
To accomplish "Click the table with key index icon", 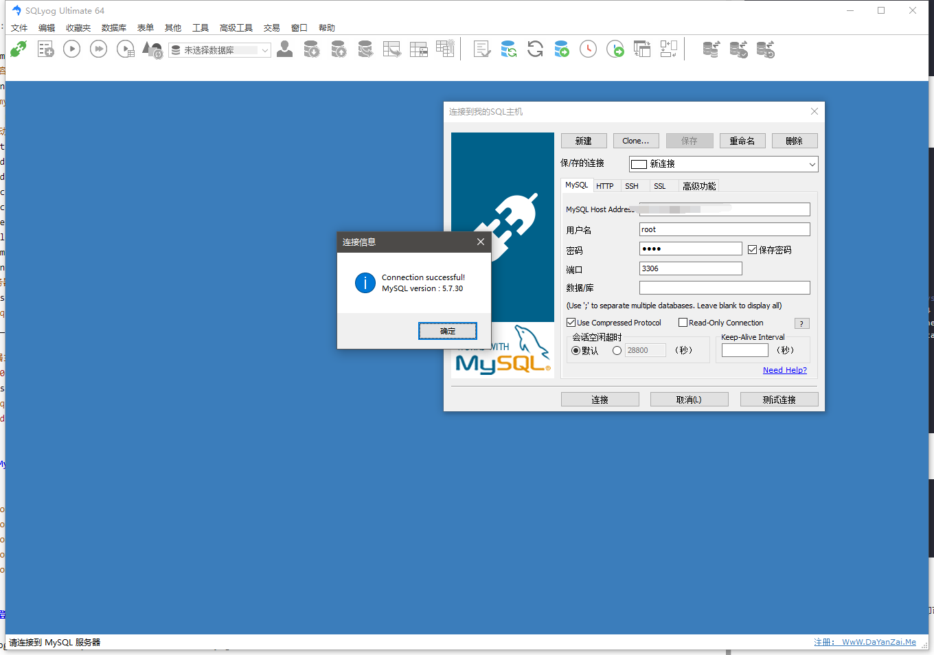I will (x=446, y=49).
